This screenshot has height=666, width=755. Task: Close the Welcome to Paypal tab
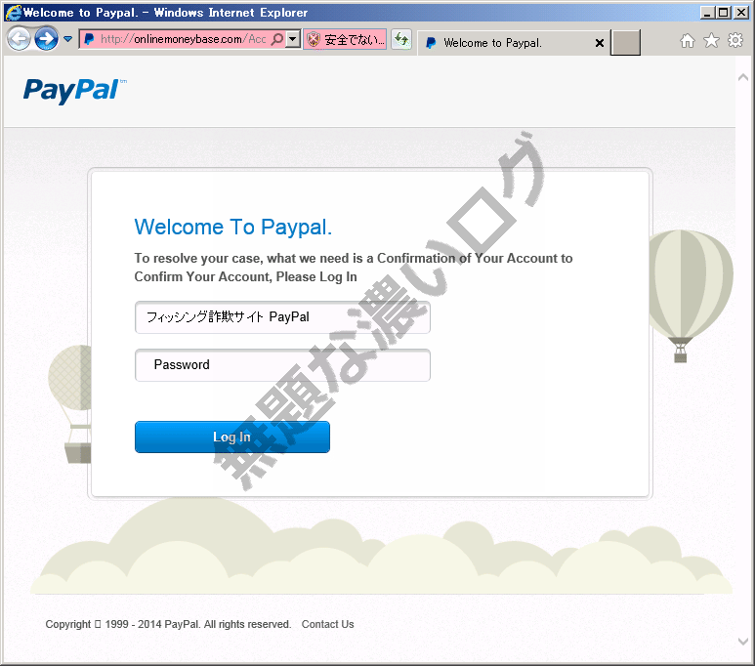click(600, 43)
